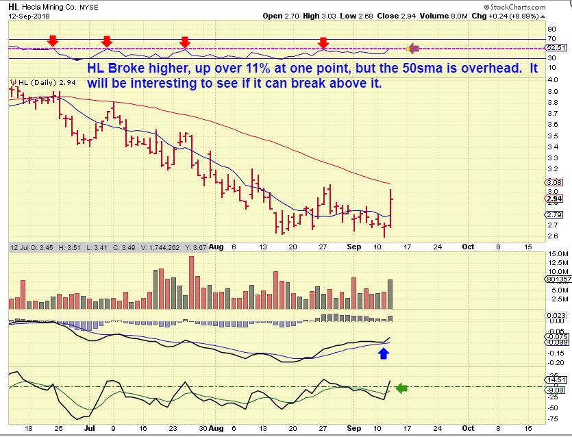The image size is (572, 437).
Task: Select the Close 2.94 value in header
Action: pos(396,16)
